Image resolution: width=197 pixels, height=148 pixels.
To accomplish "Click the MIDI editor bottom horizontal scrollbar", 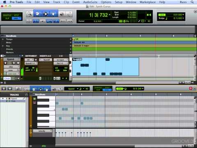I will (95, 146).
